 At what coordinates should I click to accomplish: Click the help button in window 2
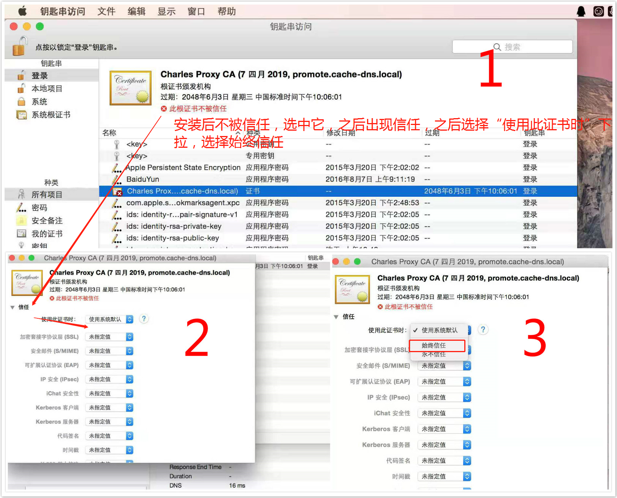144,319
